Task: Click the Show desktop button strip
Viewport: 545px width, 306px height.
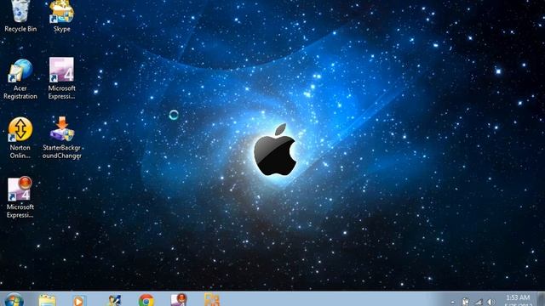Action: click(541, 299)
